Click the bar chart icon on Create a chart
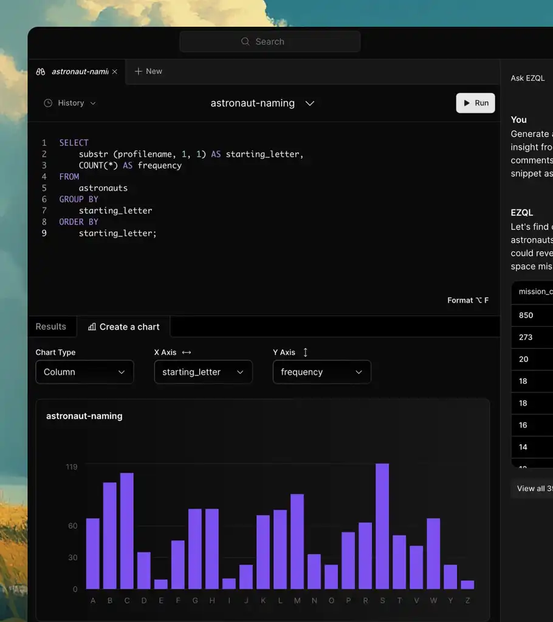 92,326
